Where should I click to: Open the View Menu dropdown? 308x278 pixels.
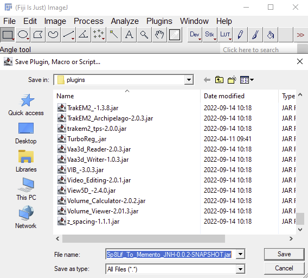pos(247,80)
